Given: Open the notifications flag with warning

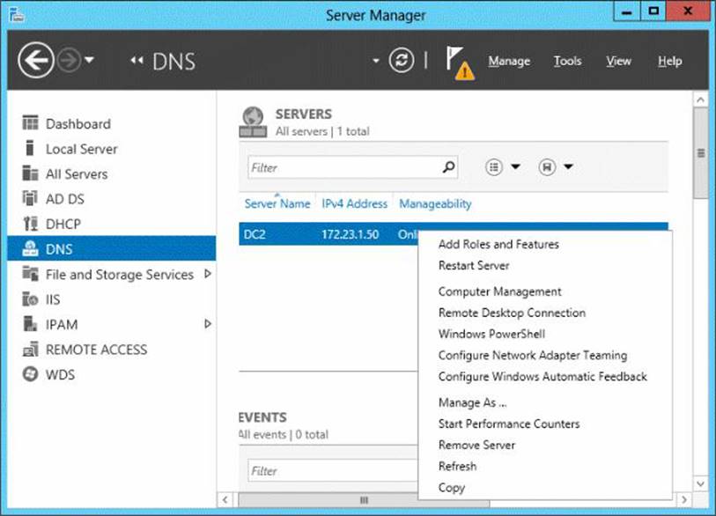Looking at the screenshot, I should coord(459,63).
